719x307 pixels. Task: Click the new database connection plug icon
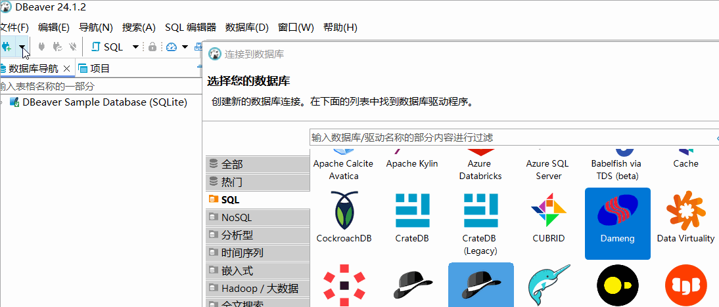7,47
